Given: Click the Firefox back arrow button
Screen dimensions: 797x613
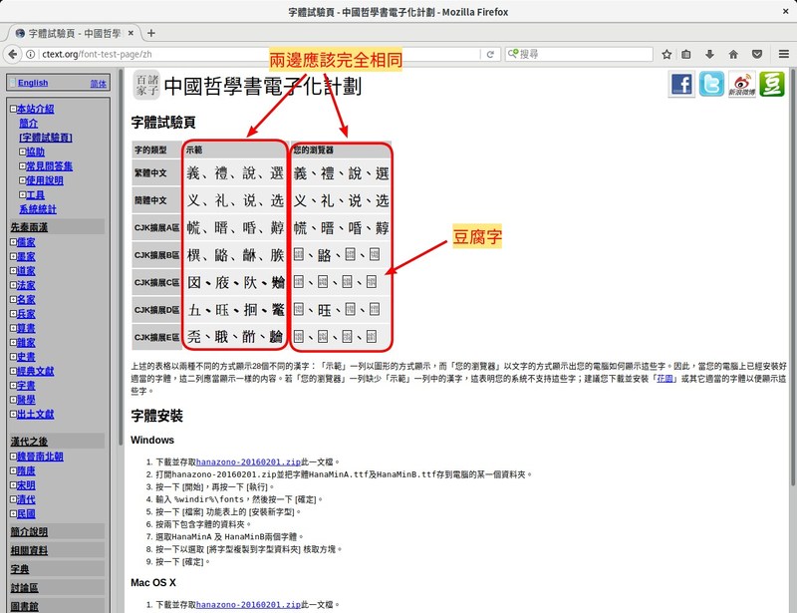Looking at the screenshot, I should [x=15, y=54].
